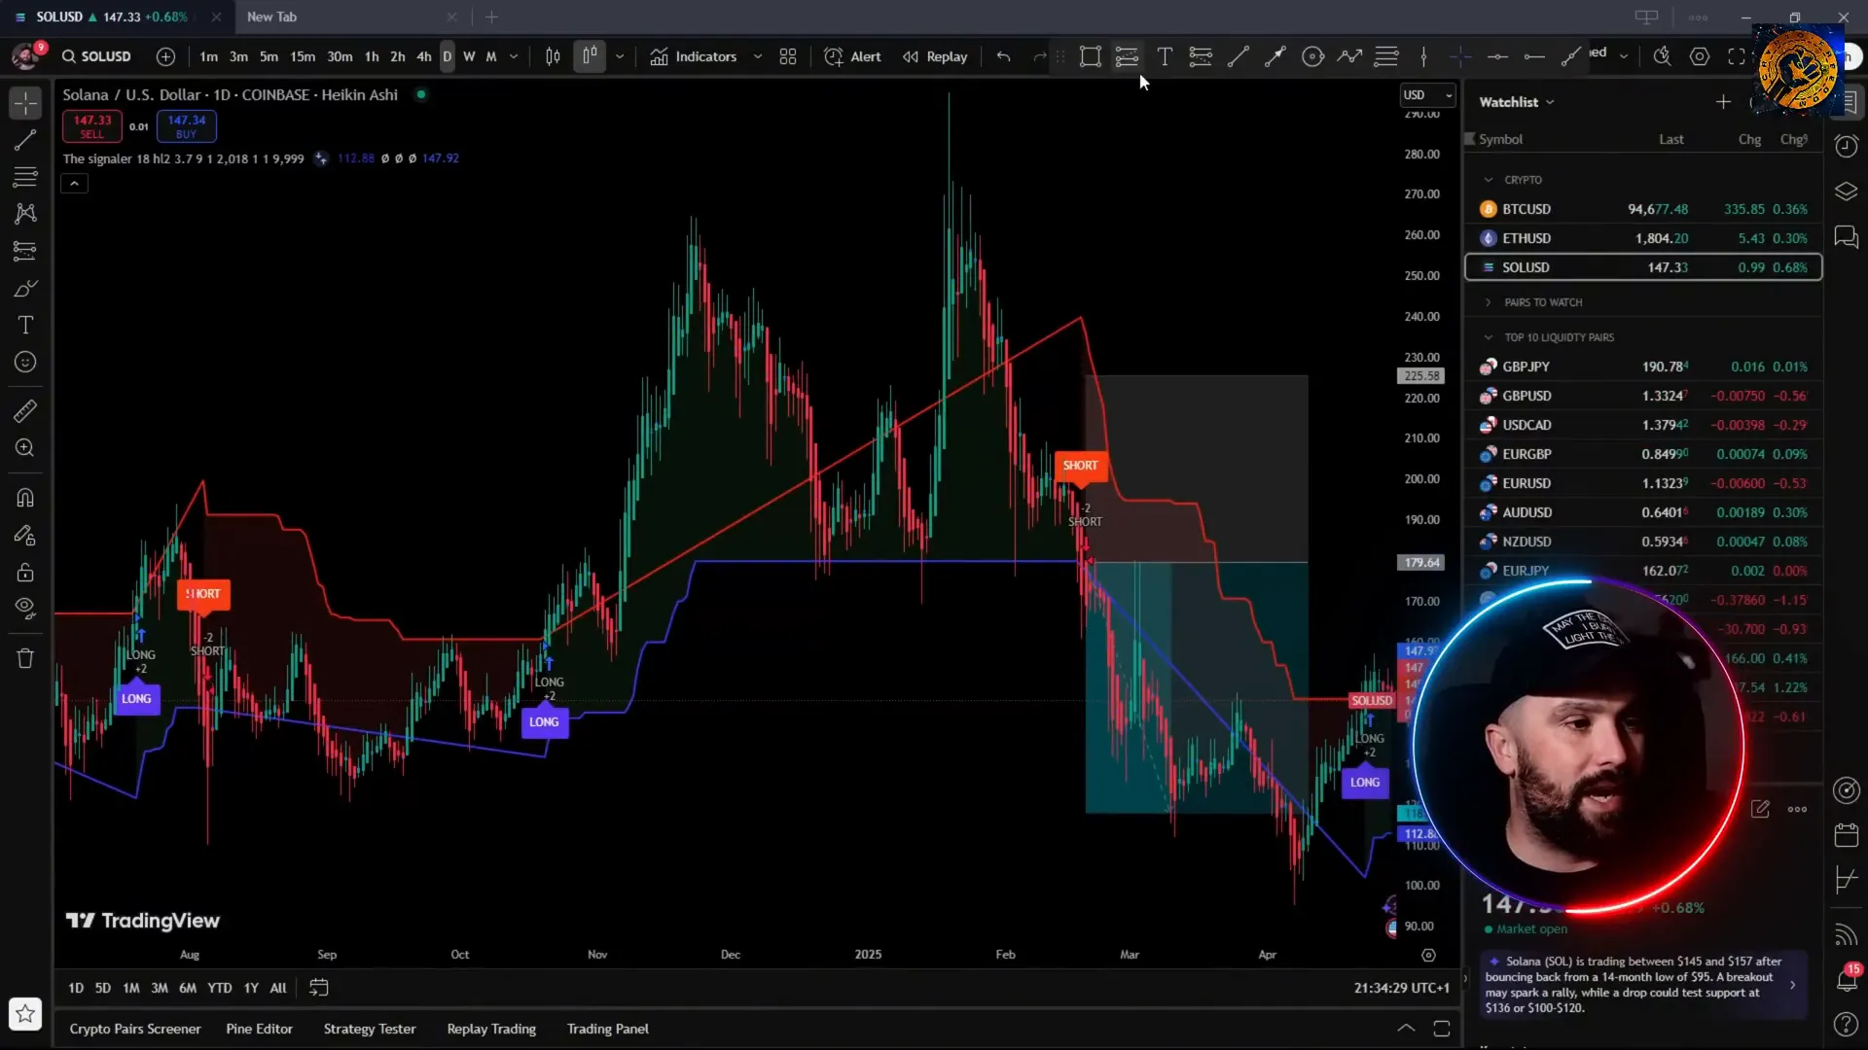Viewport: 1868px width, 1050px height.
Task: Open chart type candle selector
Action: [590, 56]
